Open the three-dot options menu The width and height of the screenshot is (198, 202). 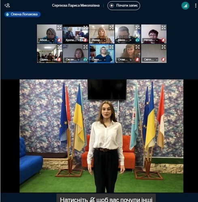click(196, 6)
